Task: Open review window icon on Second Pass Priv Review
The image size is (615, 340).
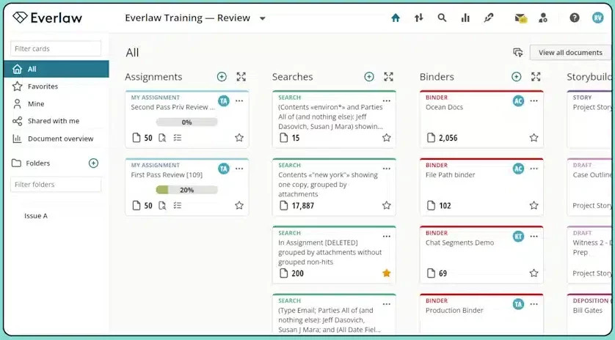Action: click(x=162, y=138)
